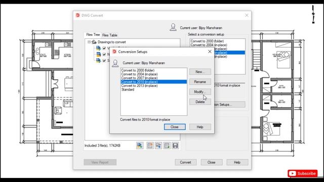The width and height of the screenshot is (324, 182).
Task: Click Included 3 file(s), 1742KB status text
Action: [102, 146]
